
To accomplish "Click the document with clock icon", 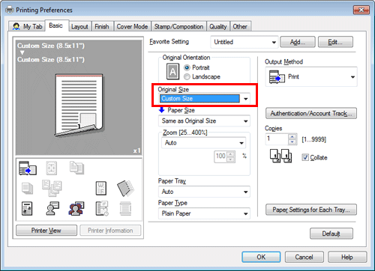I will coord(102,209).
